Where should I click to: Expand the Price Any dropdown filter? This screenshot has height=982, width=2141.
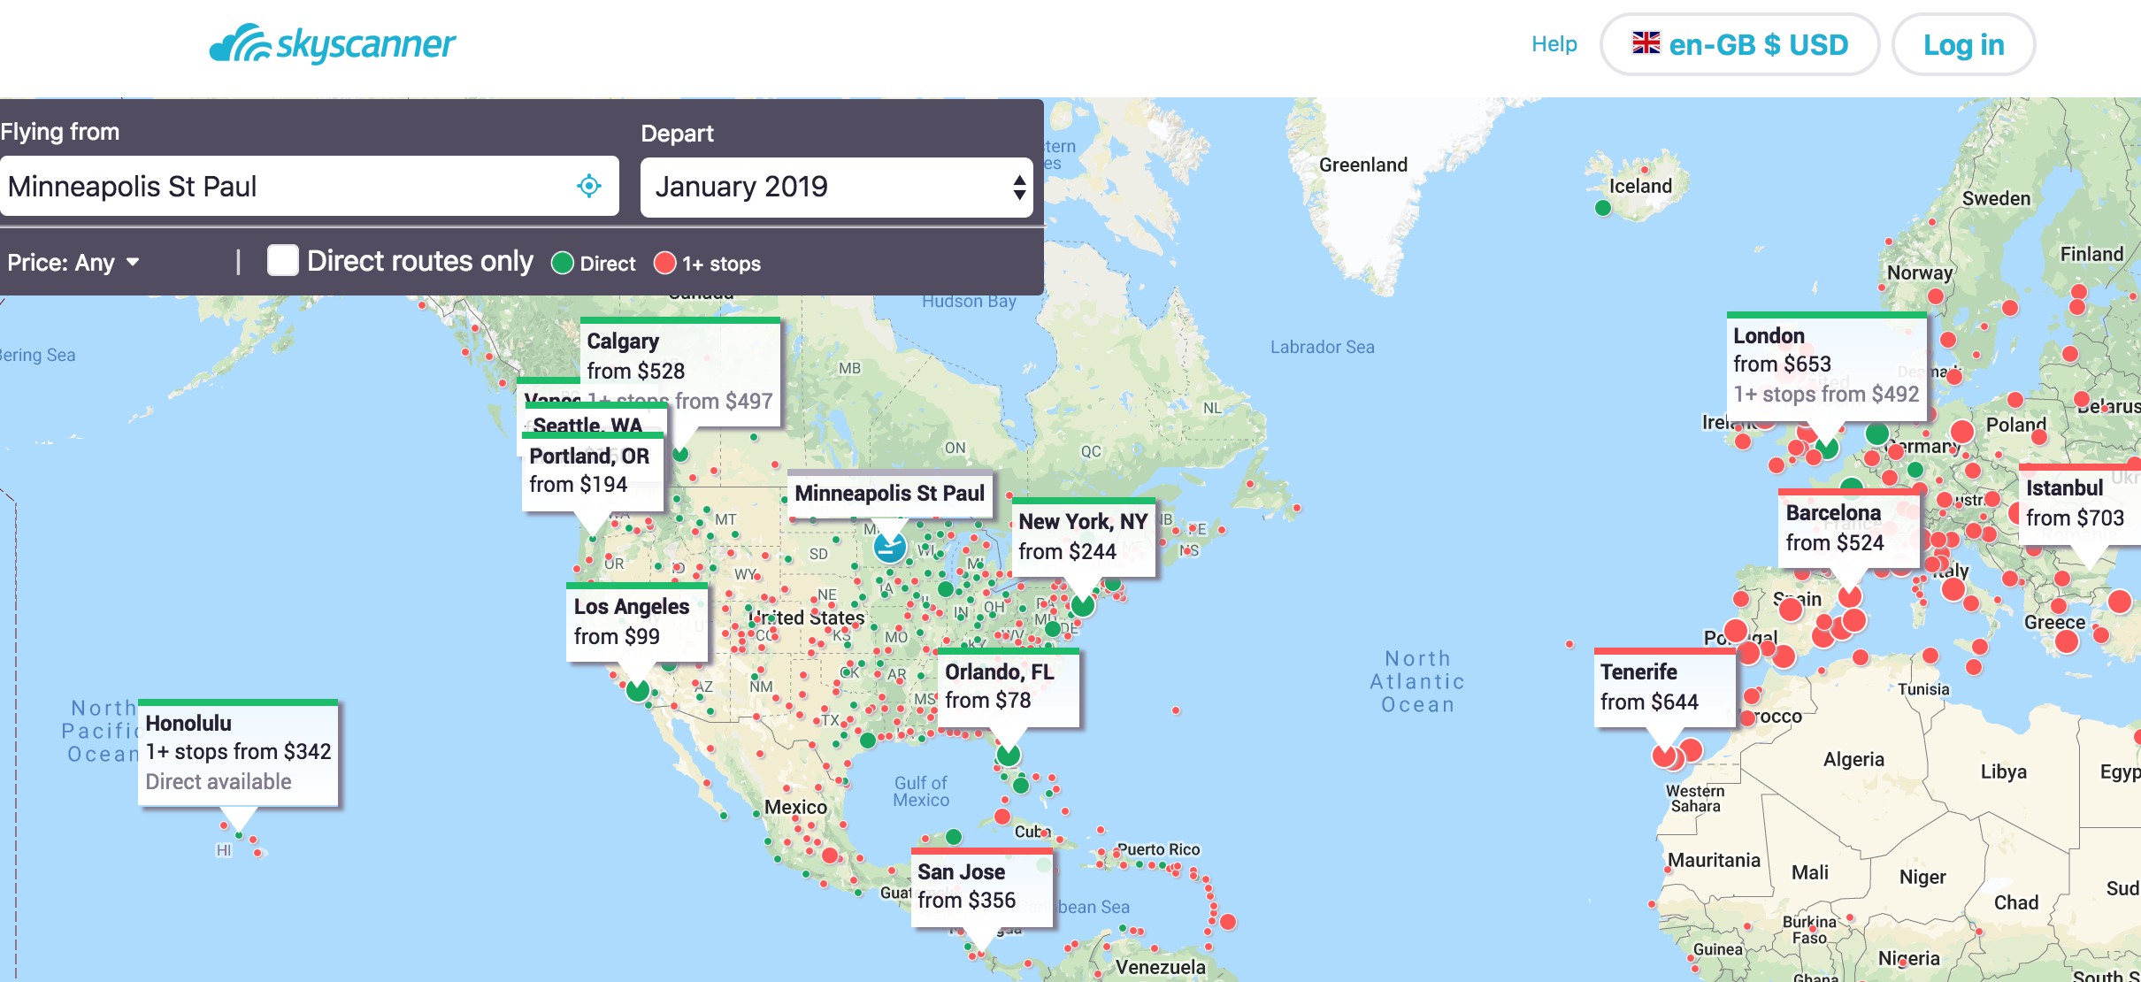[71, 261]
